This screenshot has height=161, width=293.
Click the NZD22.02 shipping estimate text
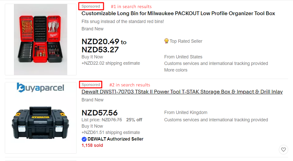click(111, 63)
